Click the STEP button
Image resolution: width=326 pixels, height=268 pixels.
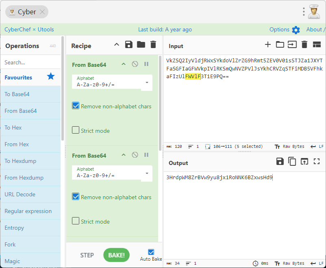(87, 255)
